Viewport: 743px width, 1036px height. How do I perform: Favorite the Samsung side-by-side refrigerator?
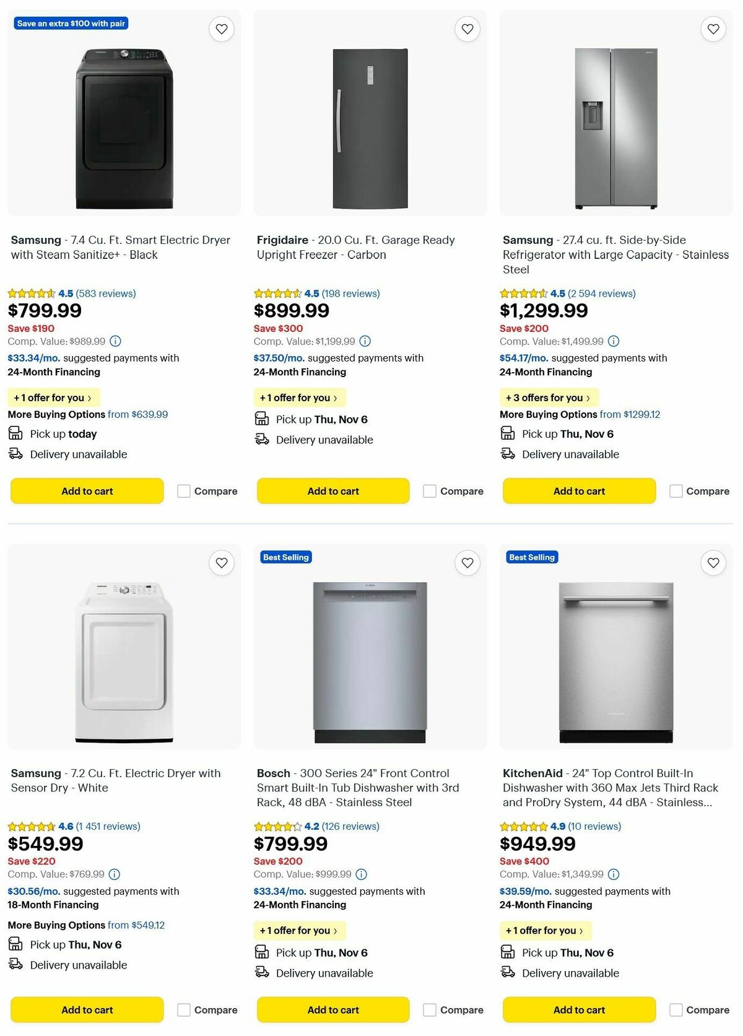pyautogui.click(x=713, y=28)
